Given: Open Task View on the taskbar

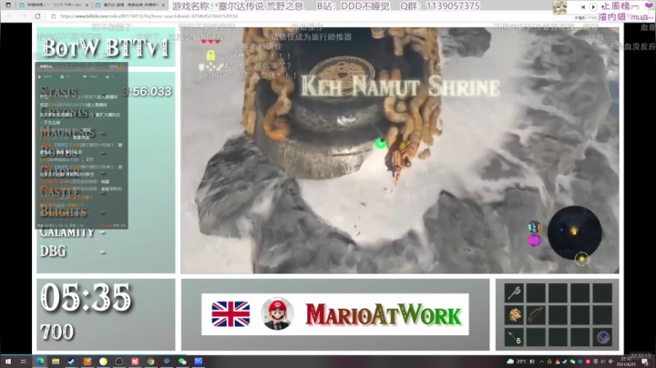Looking at the screenshot, I should coord(23,362).
